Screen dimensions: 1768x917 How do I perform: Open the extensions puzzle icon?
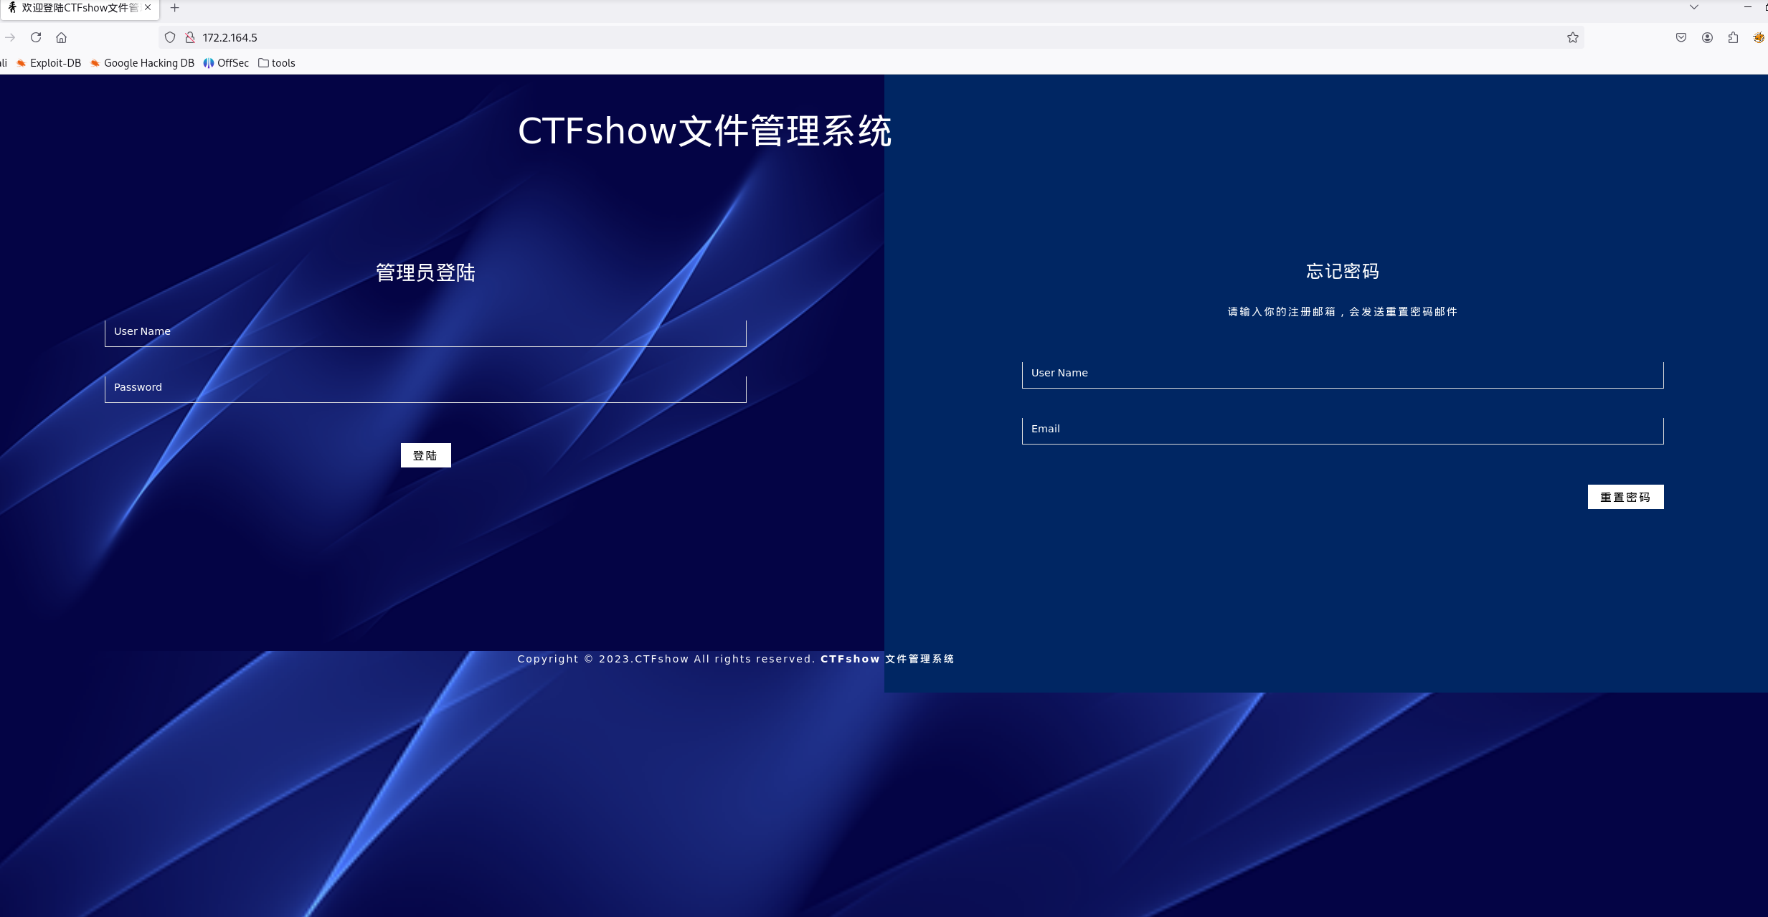coord(1734,37)
